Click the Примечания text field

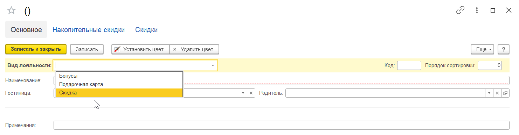(281, 125)
